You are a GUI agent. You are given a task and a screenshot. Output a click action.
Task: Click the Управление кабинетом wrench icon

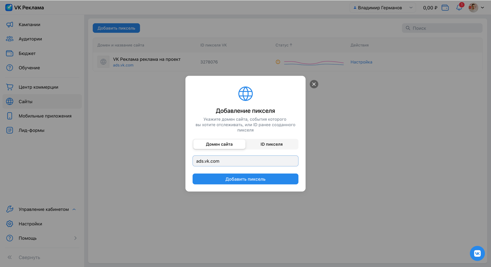tap(10, 209)
